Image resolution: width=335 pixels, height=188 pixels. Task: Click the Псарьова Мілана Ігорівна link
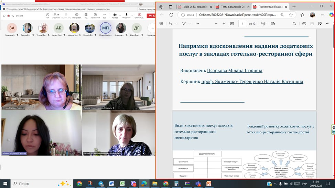235,71
